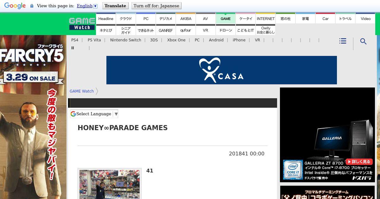The image size is (380, 199).
Task: Open the qufour tab
Action: (186, 30)
